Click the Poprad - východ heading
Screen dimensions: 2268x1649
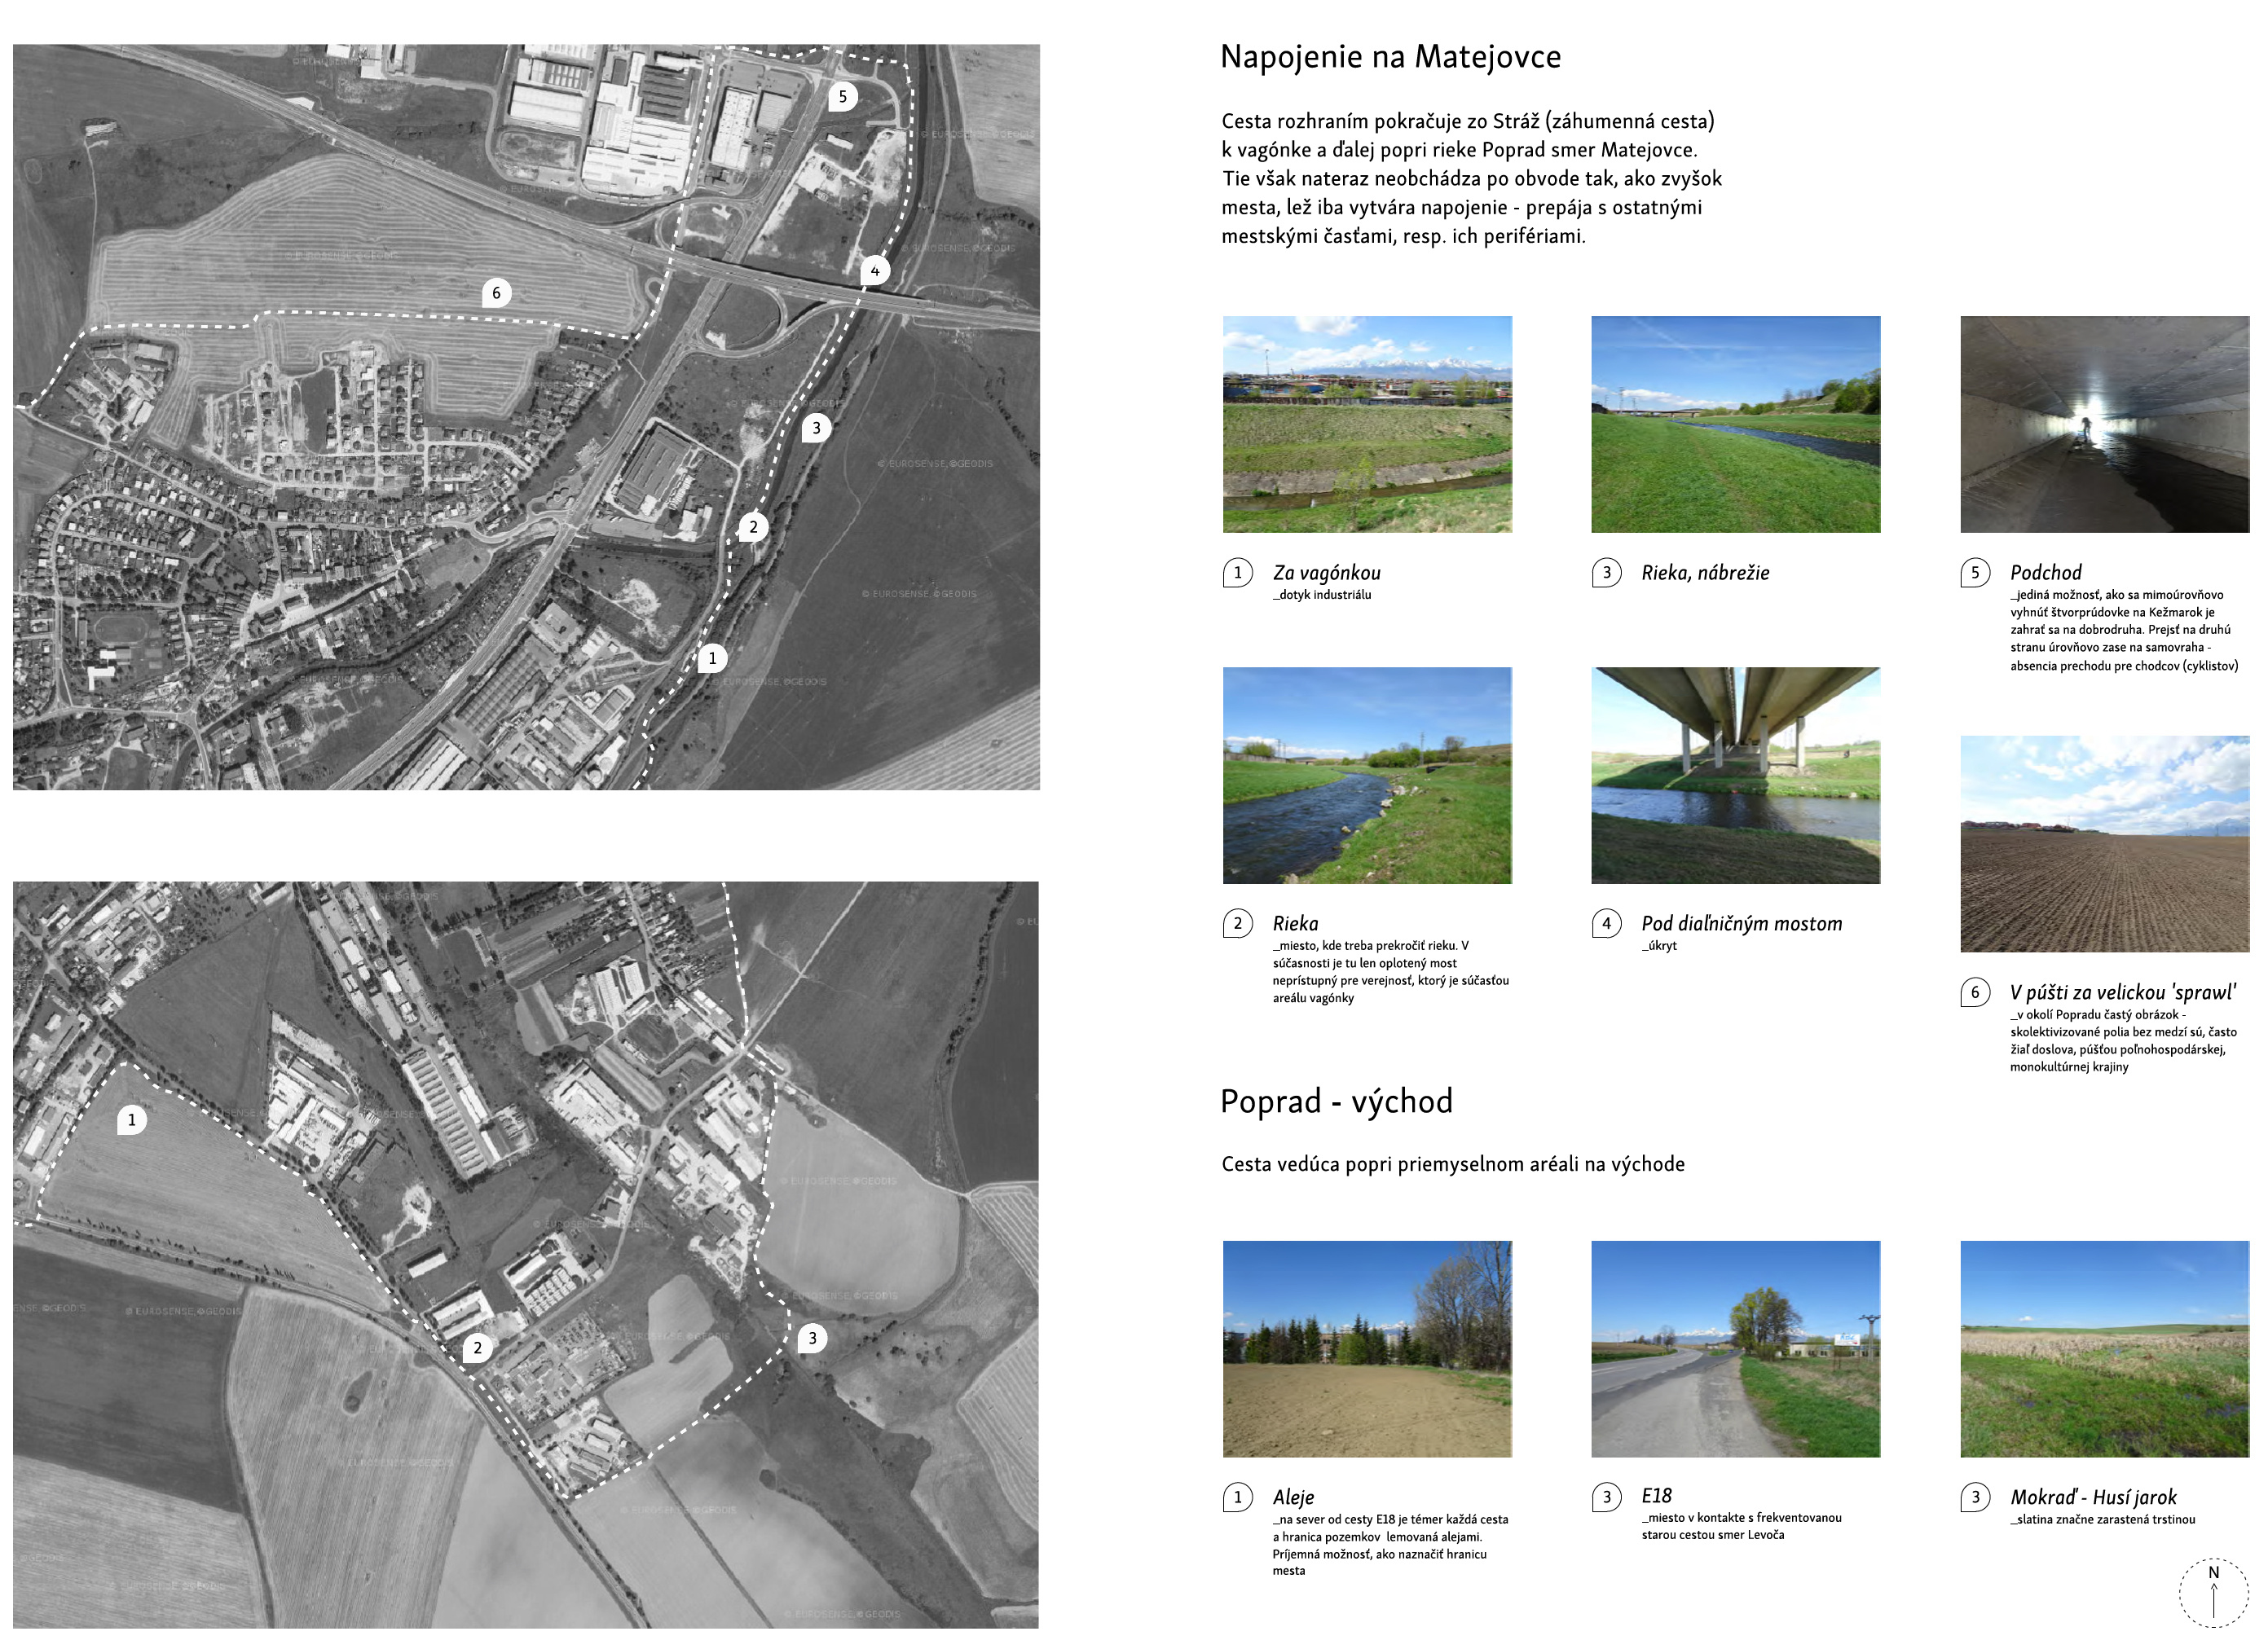tap(1336, 1101)
